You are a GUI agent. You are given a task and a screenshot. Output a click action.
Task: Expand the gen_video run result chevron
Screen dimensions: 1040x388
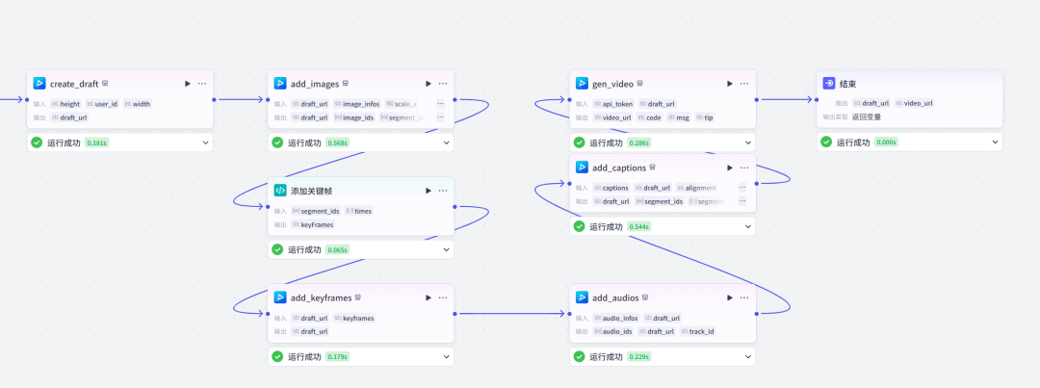pyautogui.click(x=748, y=142)
